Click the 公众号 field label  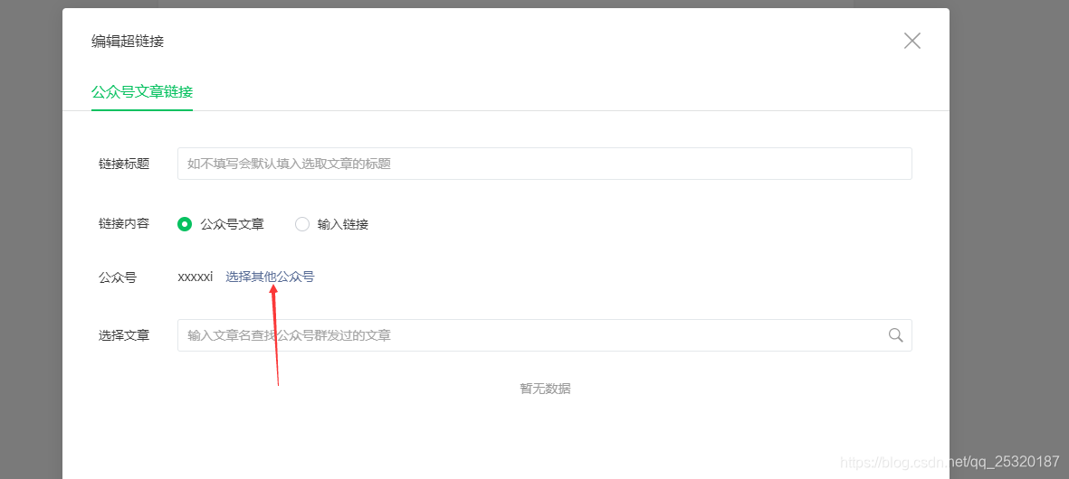118,277
